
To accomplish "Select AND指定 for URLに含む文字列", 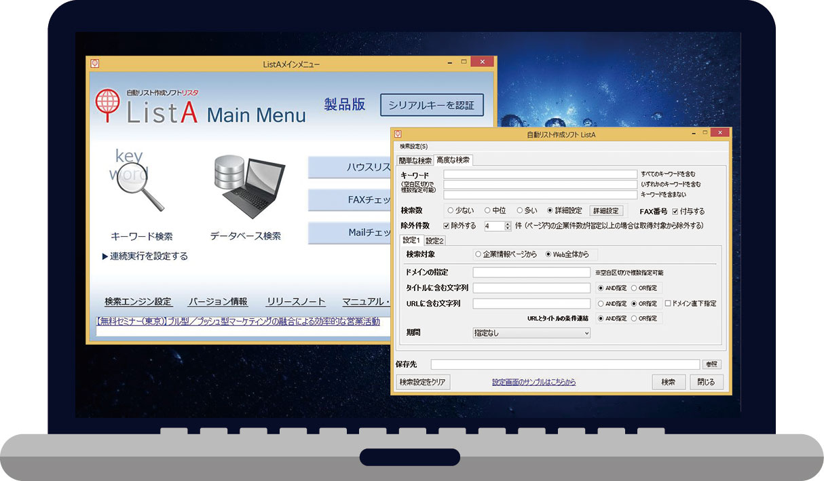I will click(x=601, y=303).
